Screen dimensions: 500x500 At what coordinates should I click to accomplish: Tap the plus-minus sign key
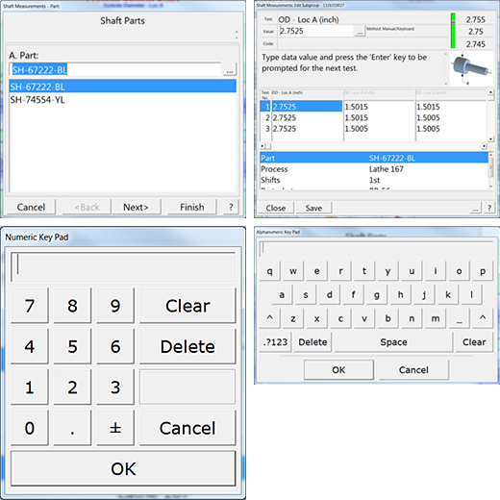tap(115, 428)
